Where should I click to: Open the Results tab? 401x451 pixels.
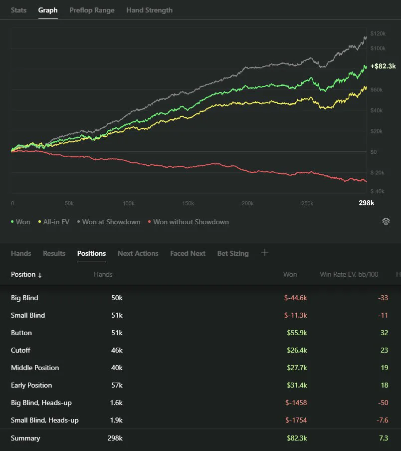tap(54, 253)
